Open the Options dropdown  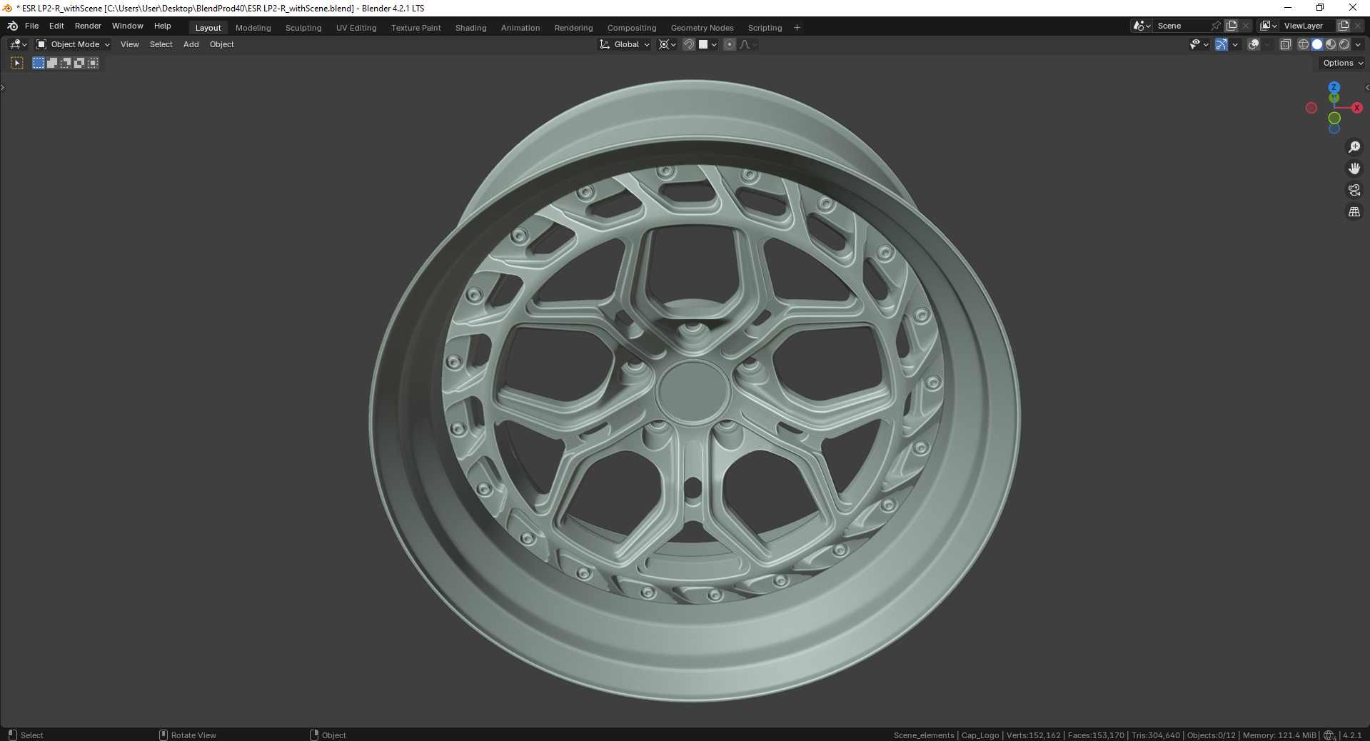pyautogui.click(x=1342, y=63)
